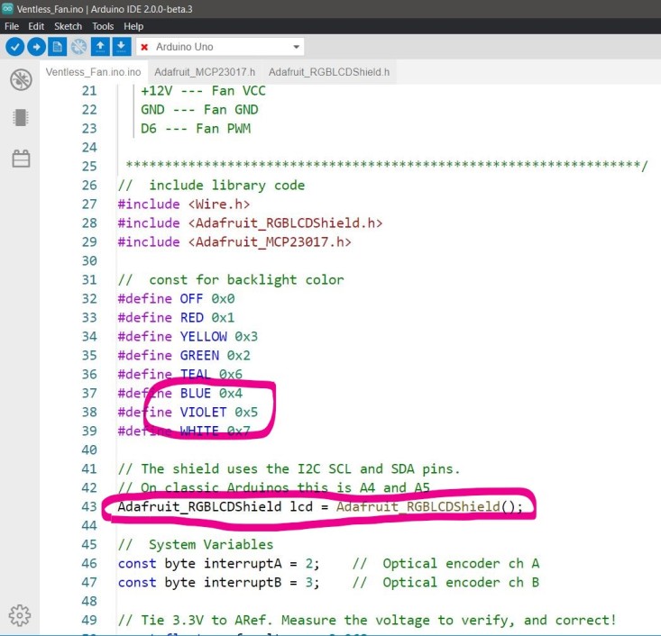Screen dimensions: 661x636
Task: Click the 'lcd' variable name on line 43
Action: coord(301,506)
